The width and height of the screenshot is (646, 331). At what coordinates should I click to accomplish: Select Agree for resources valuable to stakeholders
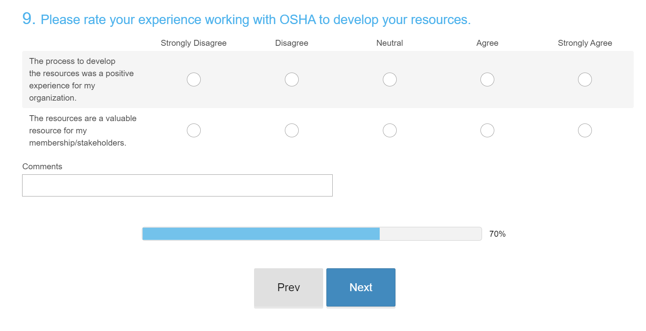487,131
